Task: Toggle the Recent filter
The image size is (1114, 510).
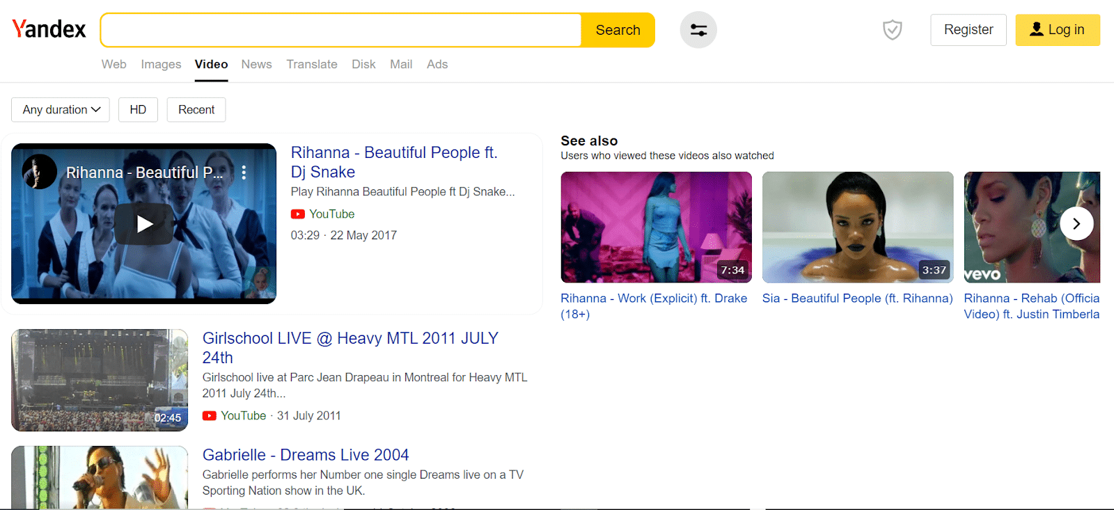Action: coord(196,110)
